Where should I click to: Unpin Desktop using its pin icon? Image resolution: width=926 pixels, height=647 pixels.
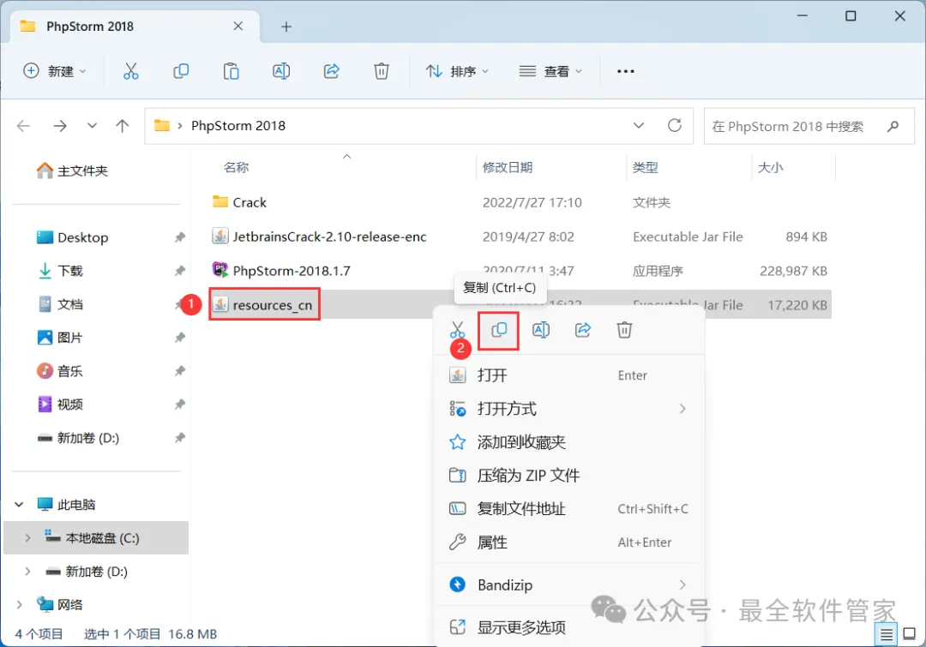(179, 237)
